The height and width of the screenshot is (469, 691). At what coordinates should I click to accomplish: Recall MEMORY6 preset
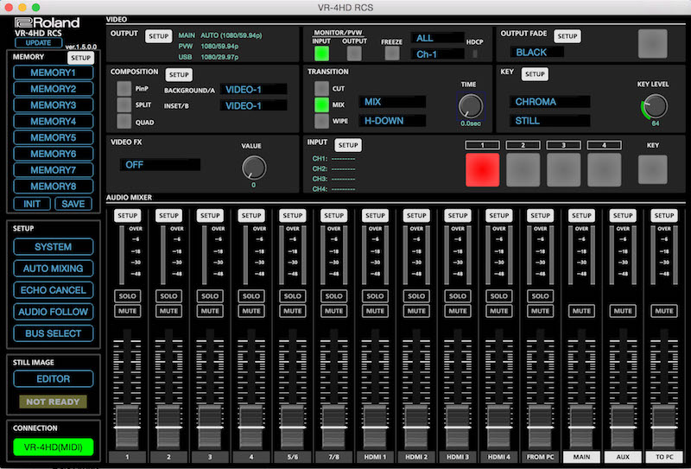(54, 154)
